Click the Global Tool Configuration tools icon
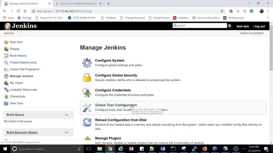 pyautogui.click(x=87, y=108)
